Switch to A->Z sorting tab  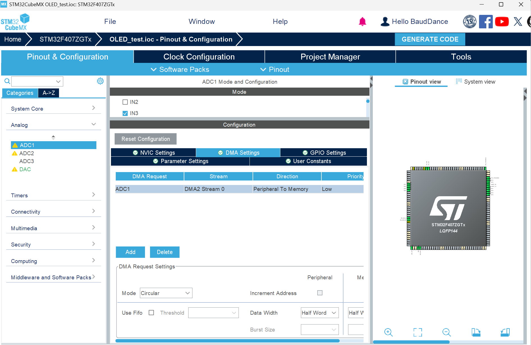point(49,93)
